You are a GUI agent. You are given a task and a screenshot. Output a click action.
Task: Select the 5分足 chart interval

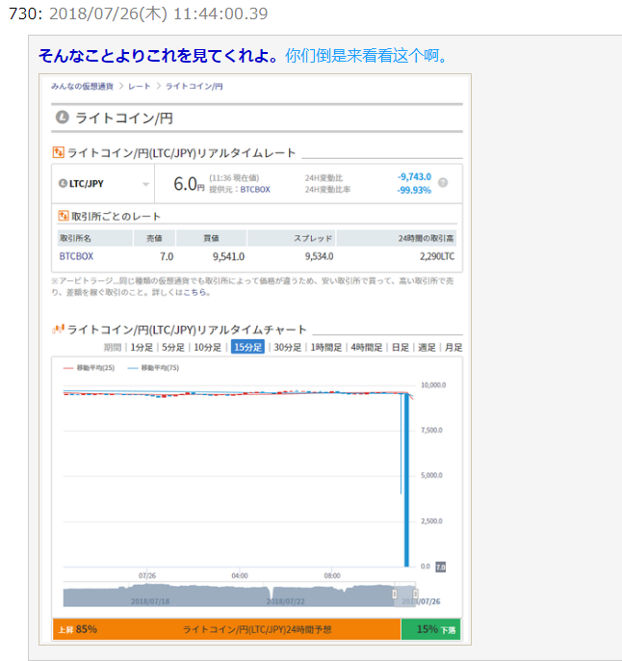coord(173,347)
